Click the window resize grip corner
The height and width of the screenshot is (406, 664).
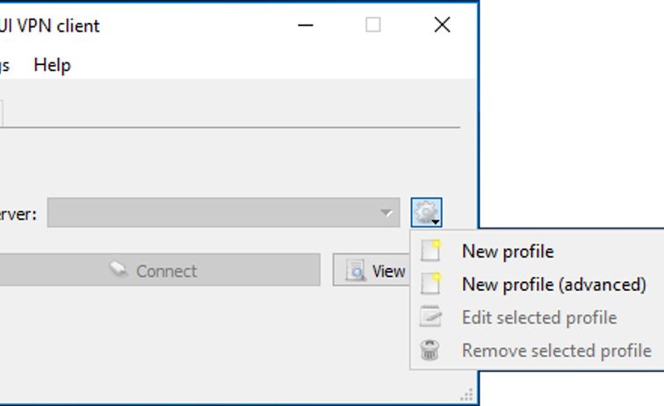coord(467,395)
